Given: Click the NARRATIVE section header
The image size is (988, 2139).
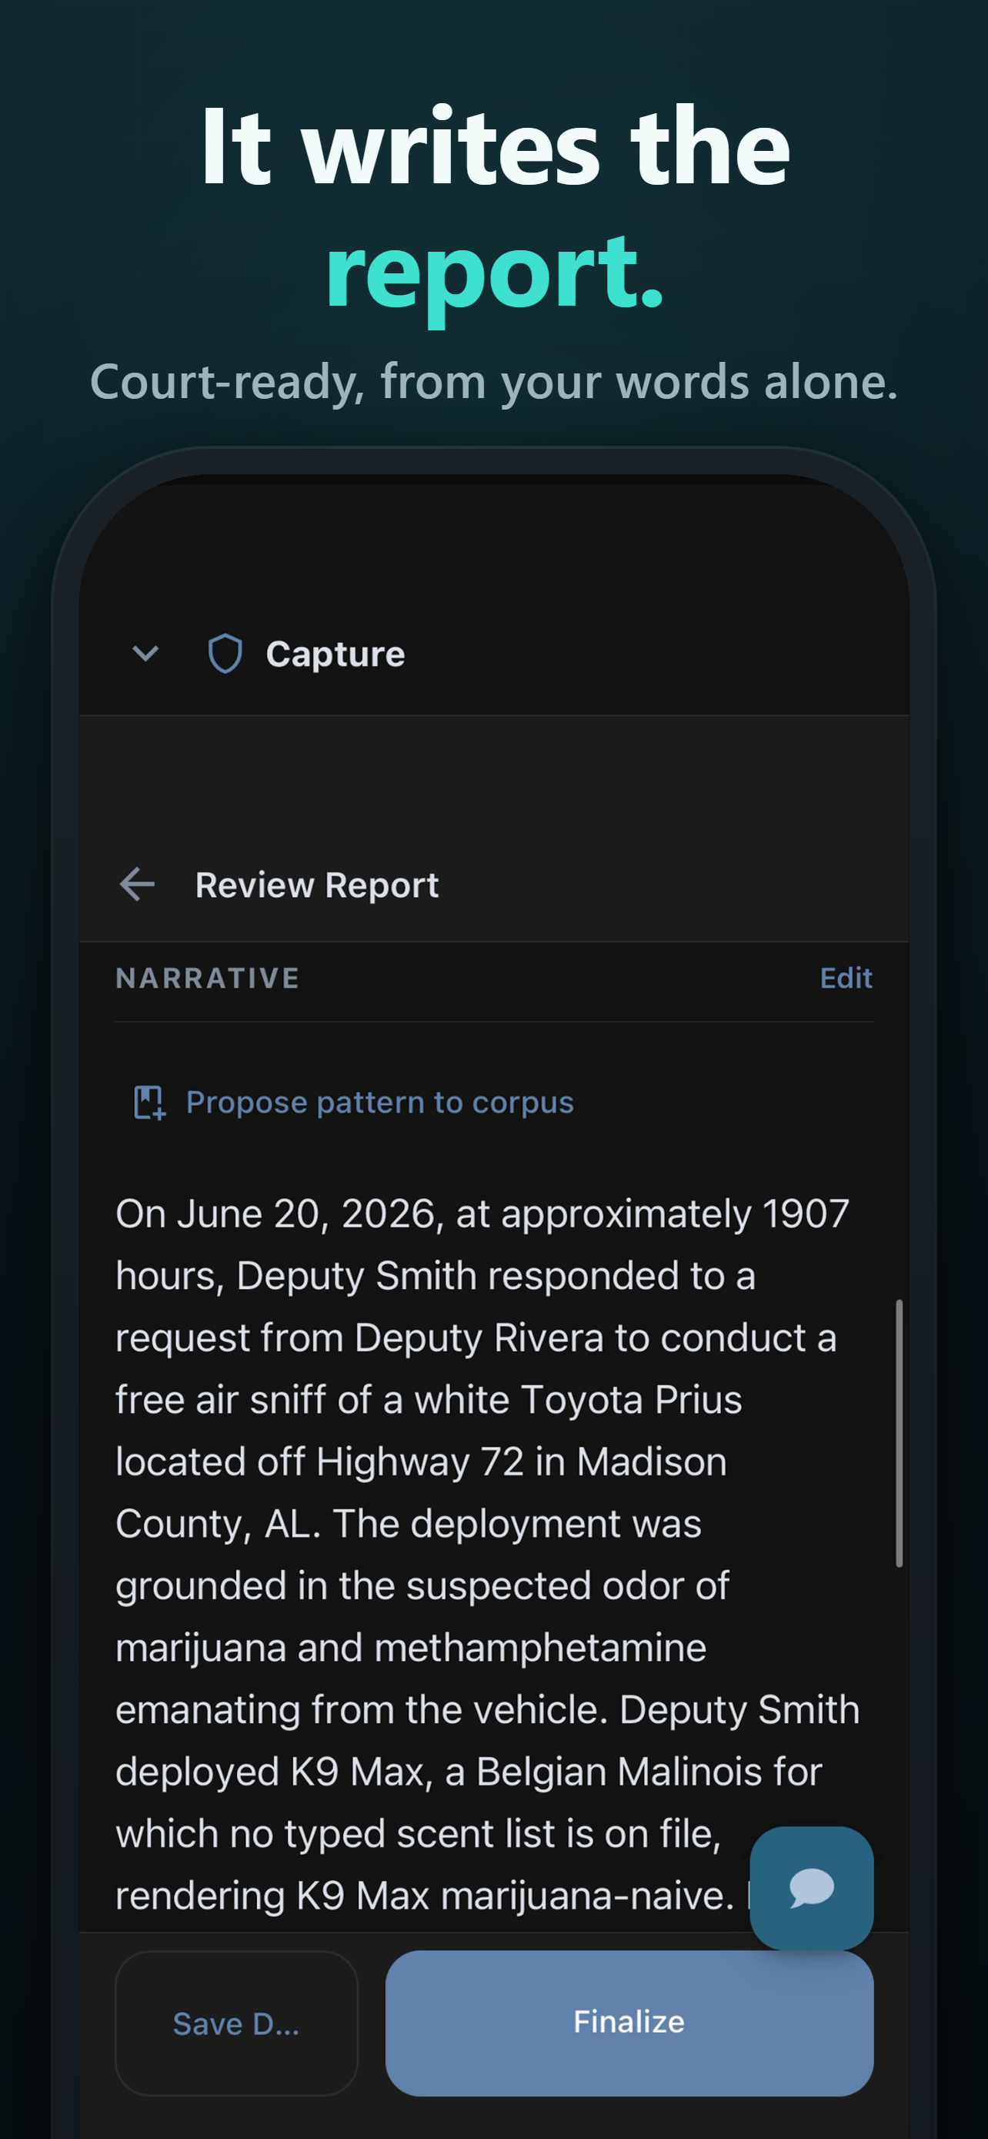Looking at the screenshot, I should (x=208, y=978).
